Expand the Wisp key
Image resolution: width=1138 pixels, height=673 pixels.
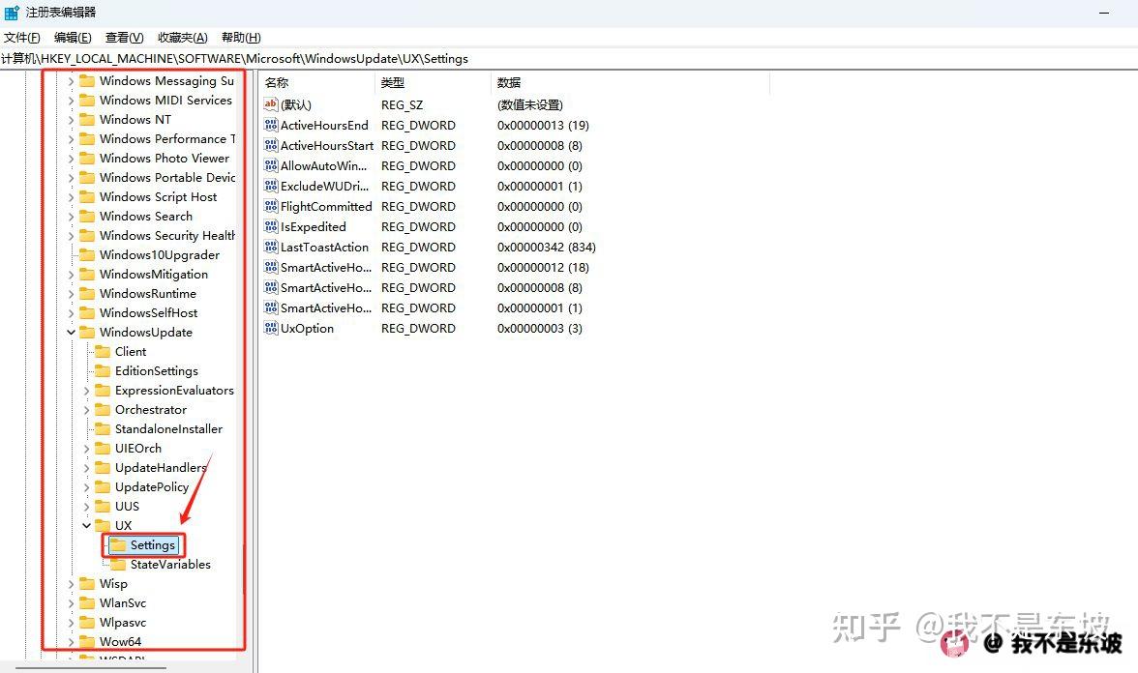click(x=72, y=584)
